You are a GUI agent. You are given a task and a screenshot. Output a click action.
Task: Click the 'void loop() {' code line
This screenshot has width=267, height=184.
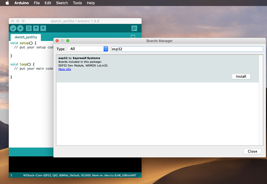pos(22,64)
